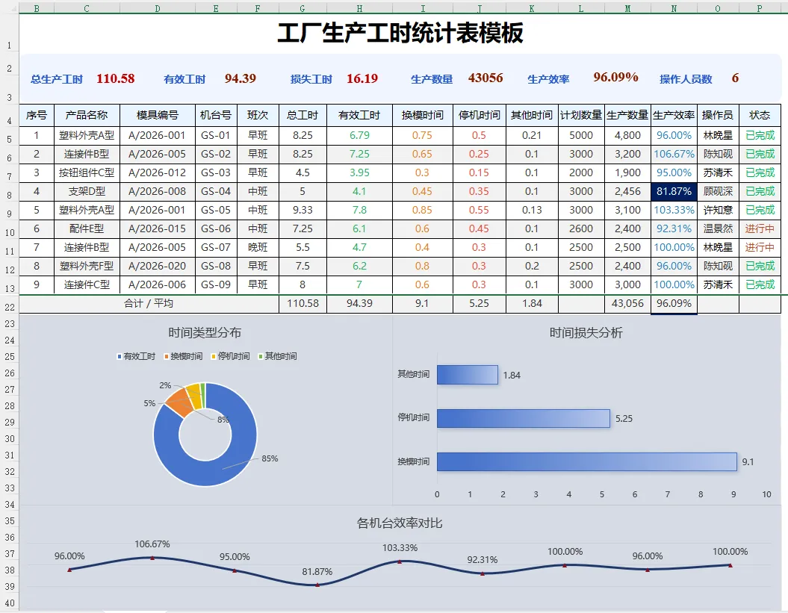This screenshot has height=613, width=788.
Task: Select the 106.67% efficiency cell
Action: [x=674, y=155]
